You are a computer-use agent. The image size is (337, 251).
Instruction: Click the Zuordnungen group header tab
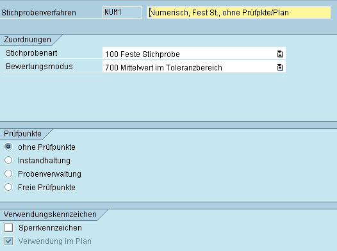pos(28,40)
